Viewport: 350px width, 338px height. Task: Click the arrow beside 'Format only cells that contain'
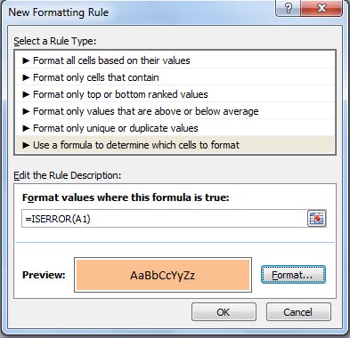coord(26,77)
